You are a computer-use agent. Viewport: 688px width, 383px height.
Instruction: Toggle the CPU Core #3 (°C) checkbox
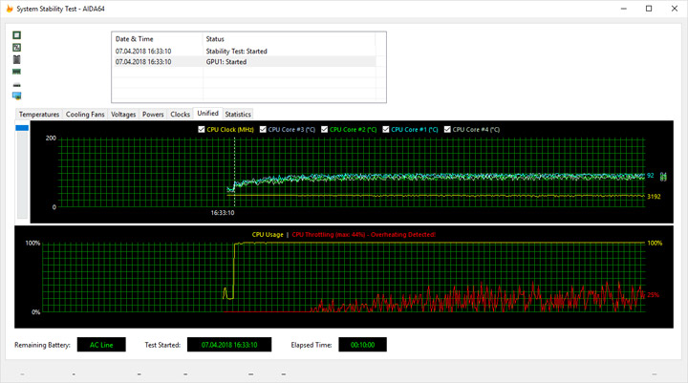coord(263,130)
